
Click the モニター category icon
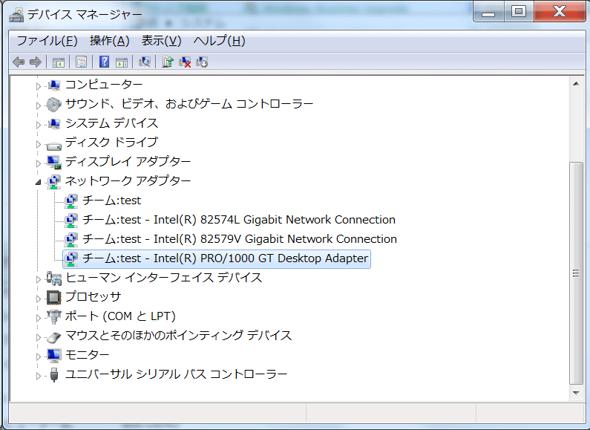[x=54, y=356]
